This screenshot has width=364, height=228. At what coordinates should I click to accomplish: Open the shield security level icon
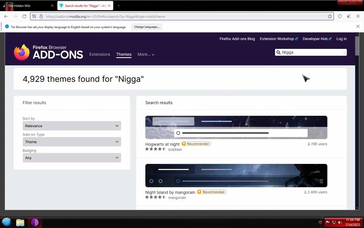tap(340, 16)
